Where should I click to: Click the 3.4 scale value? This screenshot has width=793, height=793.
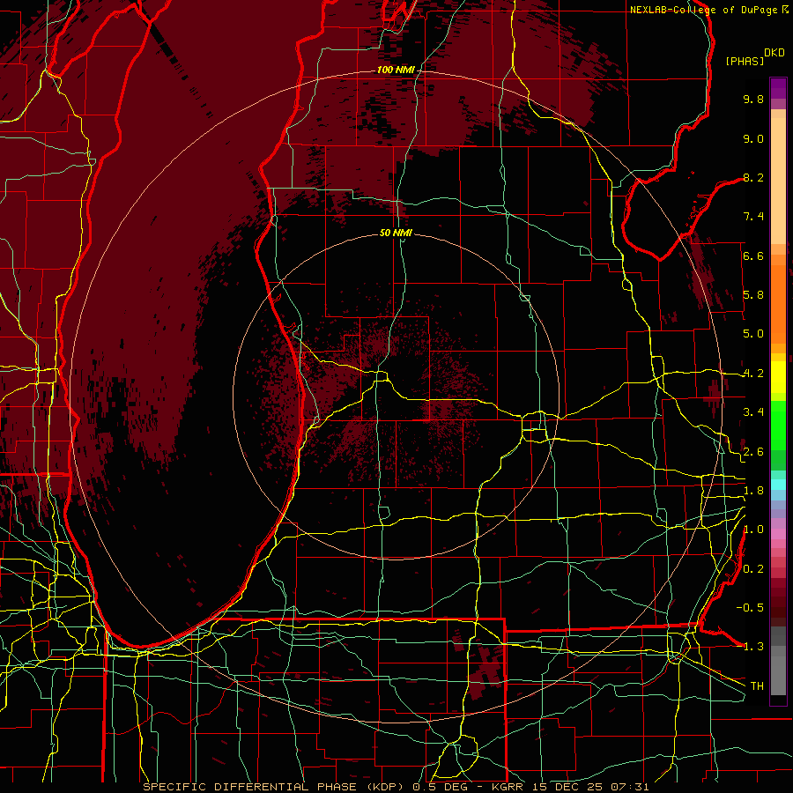click(x=753, y=412)
